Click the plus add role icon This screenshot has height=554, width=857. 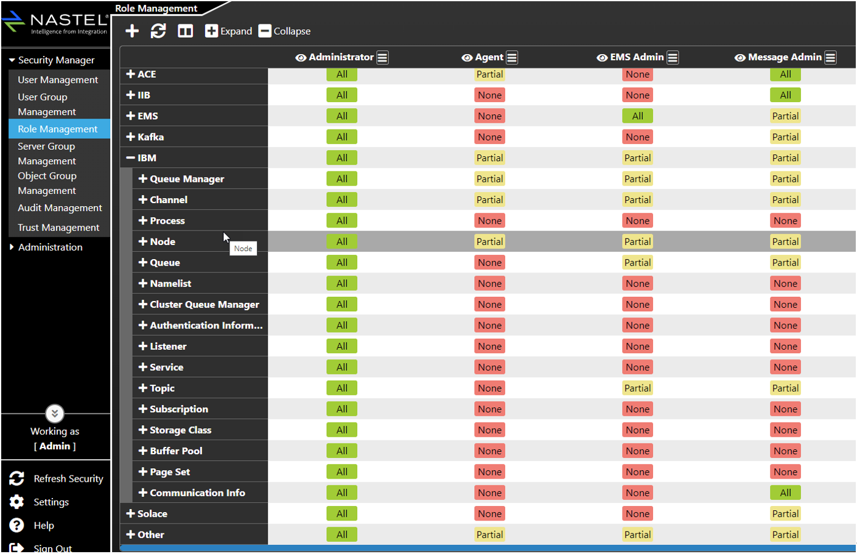(132, 31)
